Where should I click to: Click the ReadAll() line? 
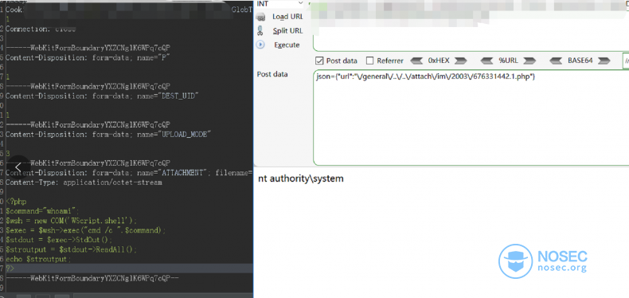(72, 249)
